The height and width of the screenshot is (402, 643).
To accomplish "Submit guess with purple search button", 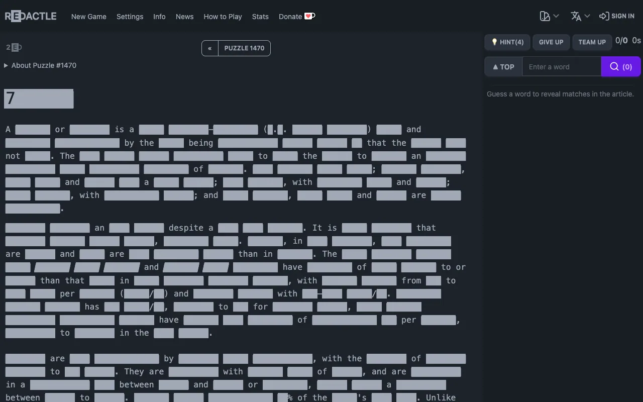I will point(621,67).
